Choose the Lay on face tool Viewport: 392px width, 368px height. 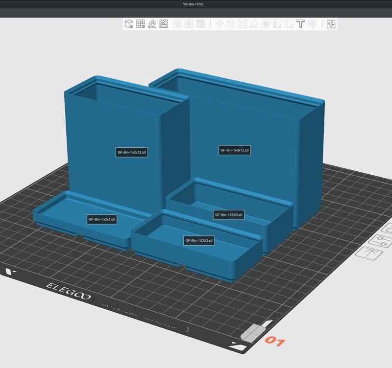[x=254, y=24]
